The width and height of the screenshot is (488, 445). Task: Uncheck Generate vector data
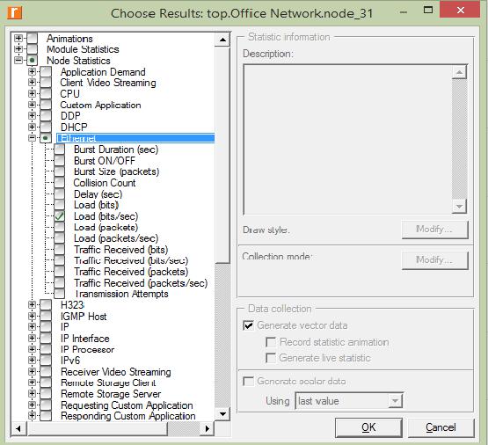(x=248, y=325)
